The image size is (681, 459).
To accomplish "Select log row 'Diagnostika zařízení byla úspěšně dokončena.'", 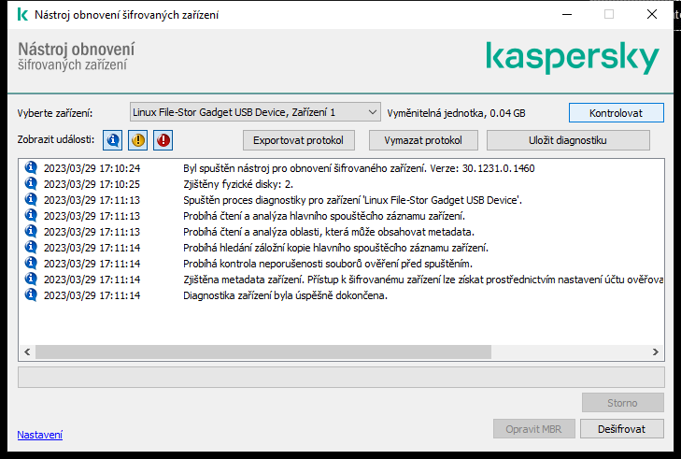I will click(x=341, y=295).
